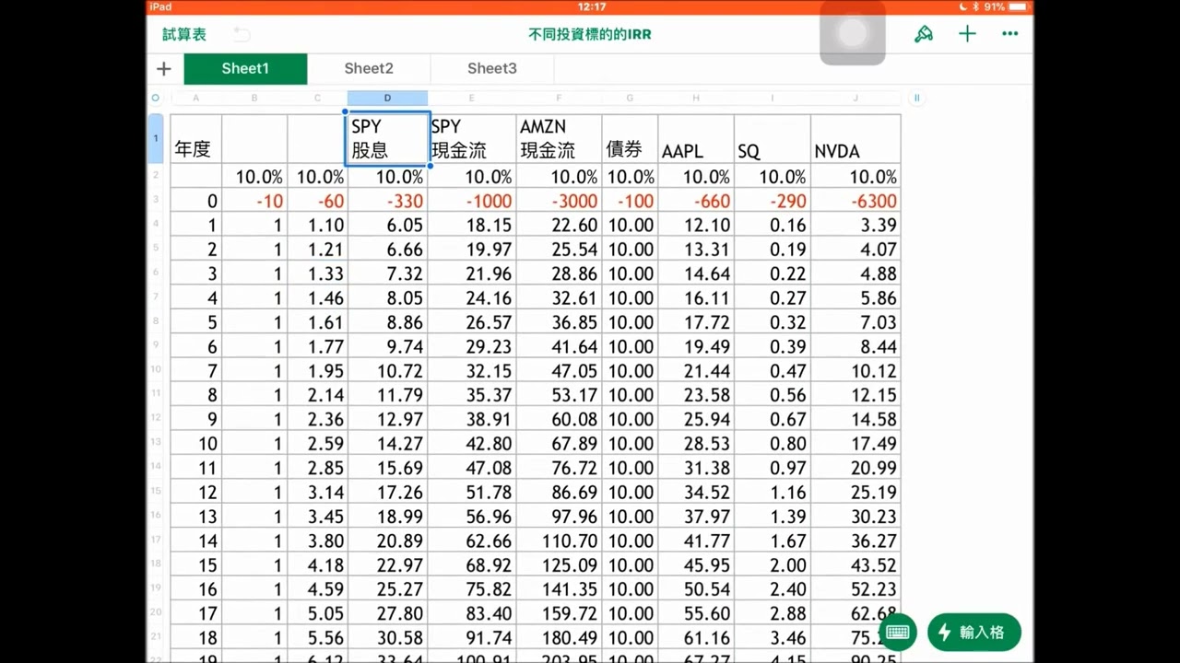Select the cell with value 110.70
Screen dimensions: 1180x663
click(x=559, y=541)
